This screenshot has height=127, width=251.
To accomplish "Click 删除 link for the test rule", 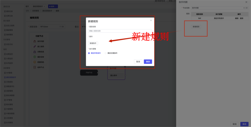I will (241, 18).
